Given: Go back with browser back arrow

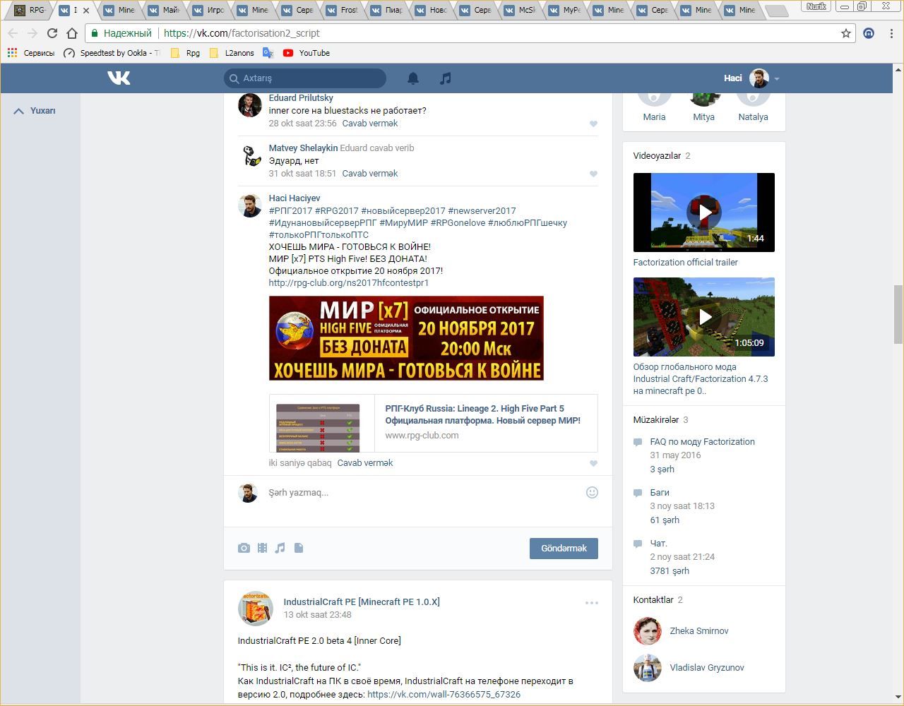Looking at the screenshot, I should coord(13,33).
